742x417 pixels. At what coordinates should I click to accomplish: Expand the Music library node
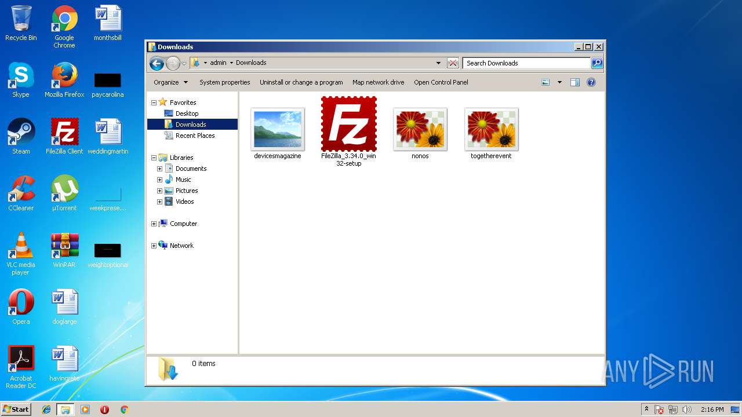point(159,180)
